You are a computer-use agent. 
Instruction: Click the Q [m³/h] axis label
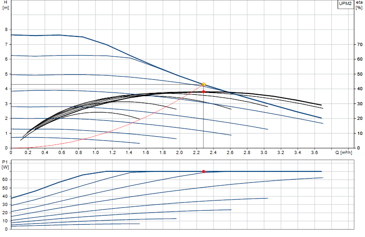344,153
